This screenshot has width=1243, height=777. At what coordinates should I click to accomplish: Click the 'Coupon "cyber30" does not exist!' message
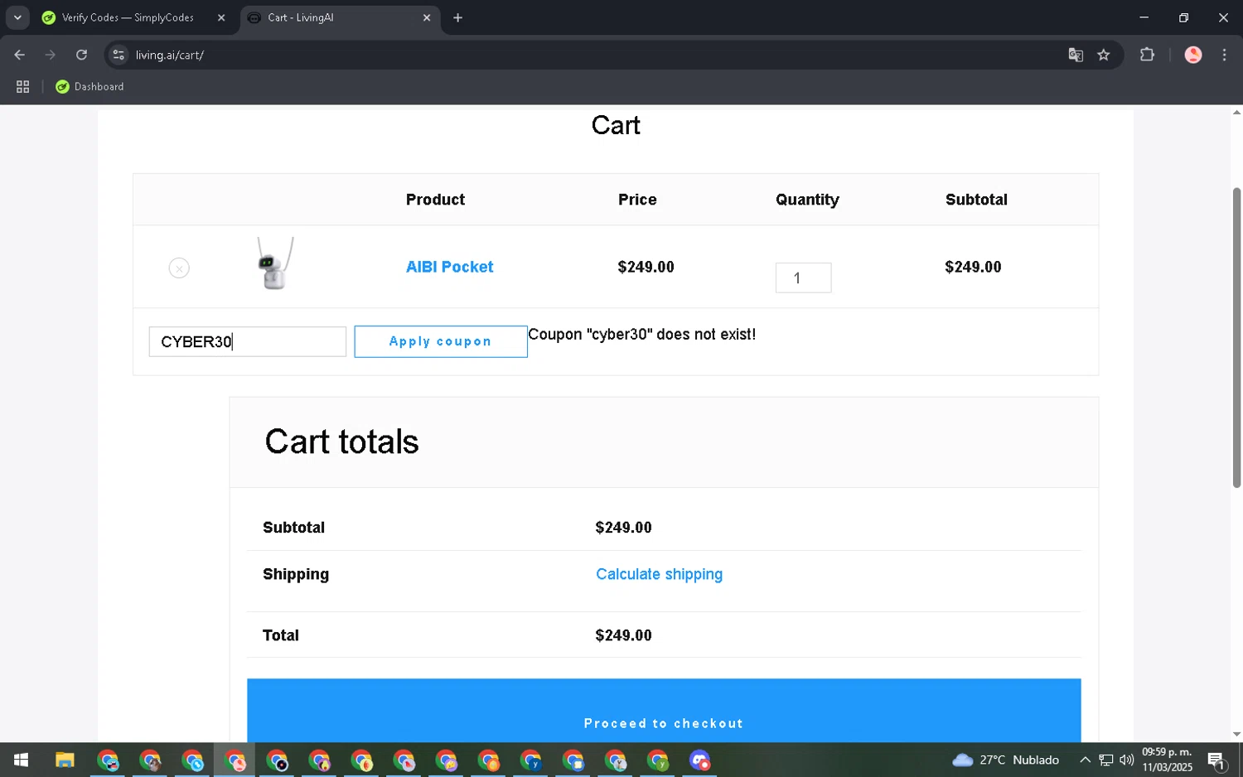[x=641, y=335]
